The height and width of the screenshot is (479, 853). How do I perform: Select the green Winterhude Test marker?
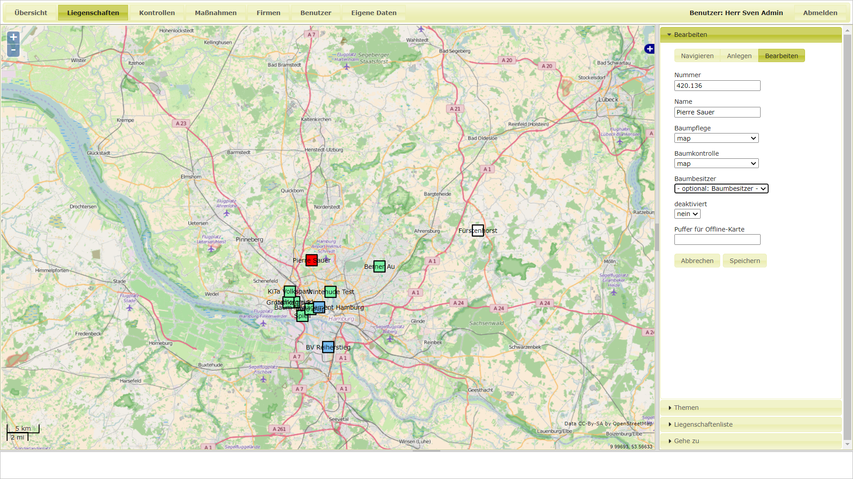click(x=331, y=291)
